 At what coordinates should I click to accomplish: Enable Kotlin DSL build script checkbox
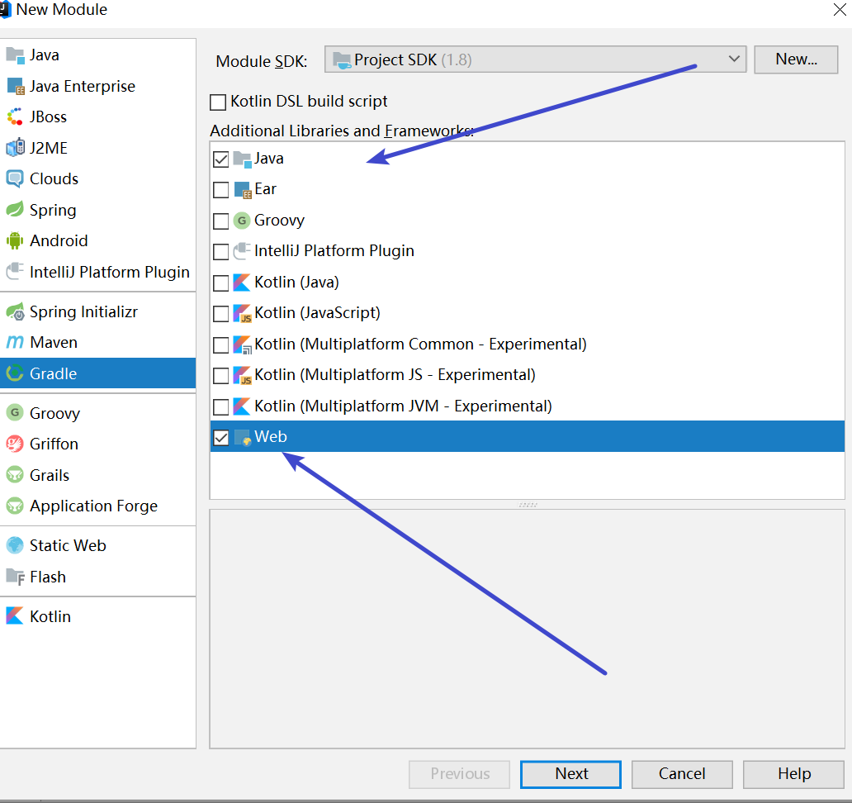(218, 102)
